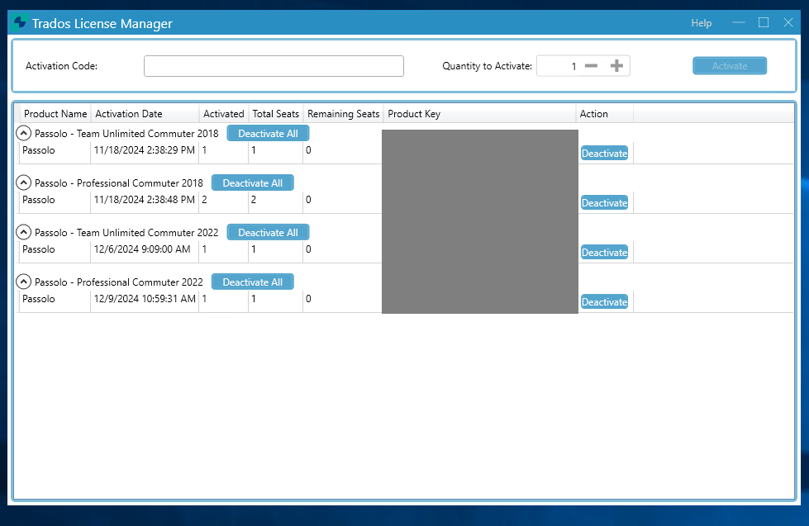Open the Help menu
The height and width of the screenshot is (526, 809).
(x=702, y=23)
